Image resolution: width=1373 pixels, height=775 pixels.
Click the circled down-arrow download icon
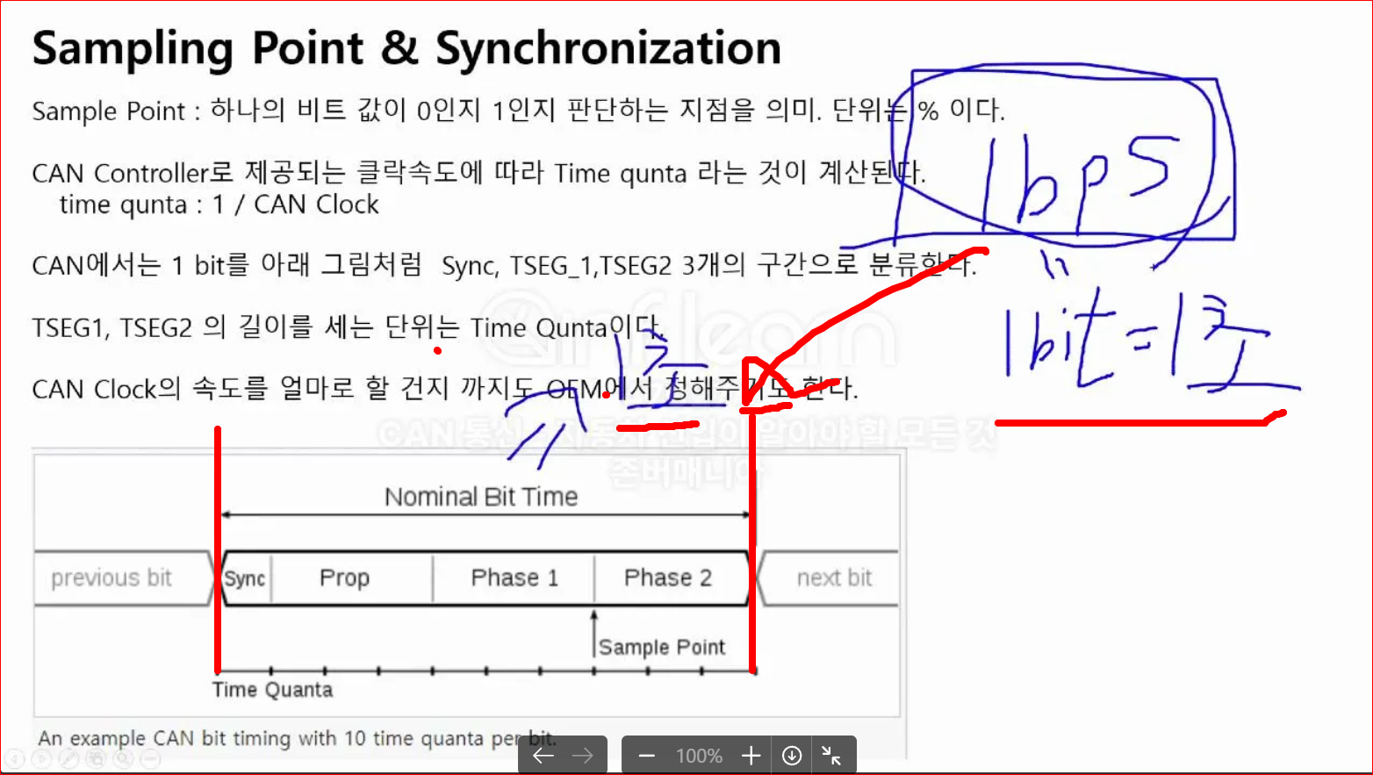click(x=792, y=756)
